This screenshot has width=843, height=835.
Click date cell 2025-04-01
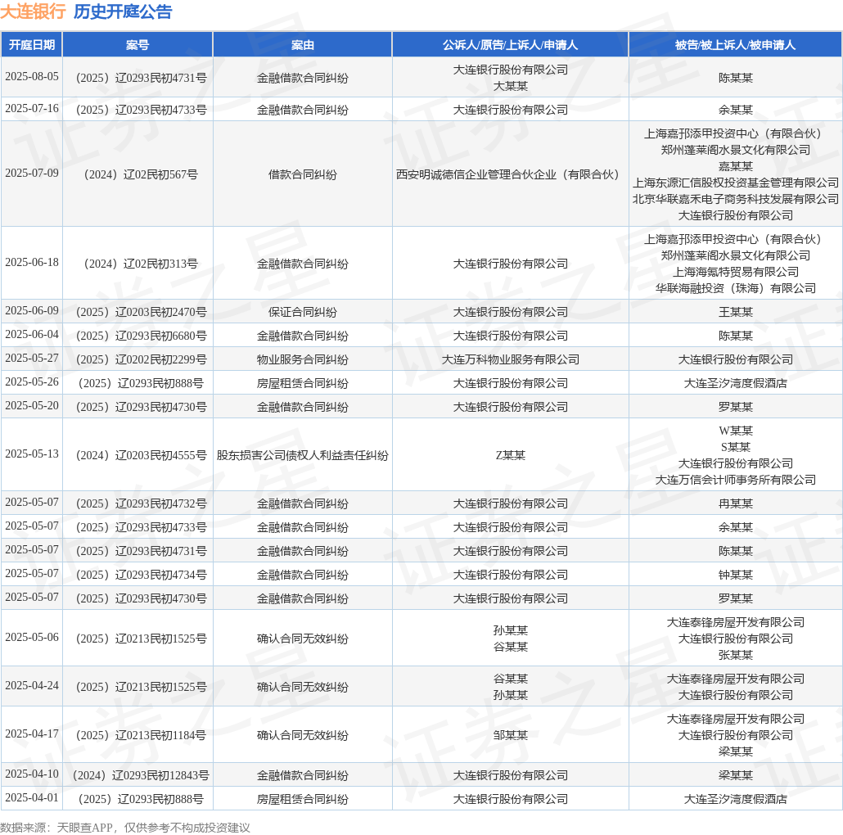[32, 797]
